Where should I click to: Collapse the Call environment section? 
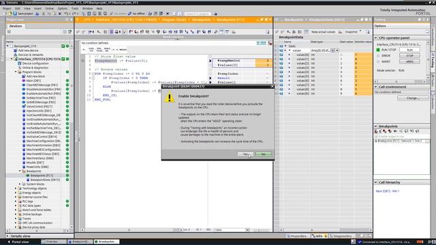pos(375,87)
